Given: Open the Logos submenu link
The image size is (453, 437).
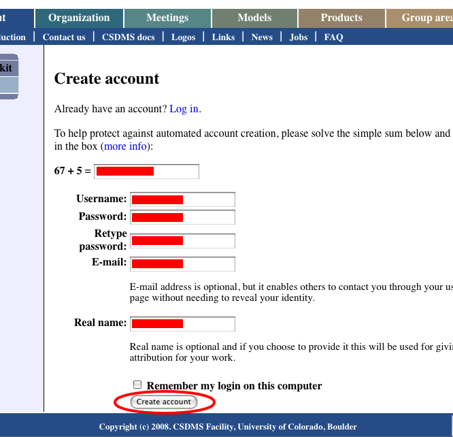Looking at the screenshot, I should [184, 37].
